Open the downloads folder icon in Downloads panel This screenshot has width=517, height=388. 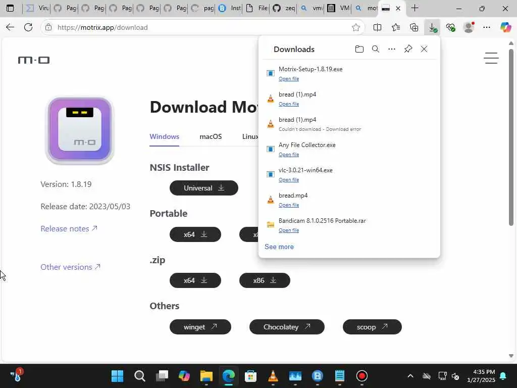point(359,49)
